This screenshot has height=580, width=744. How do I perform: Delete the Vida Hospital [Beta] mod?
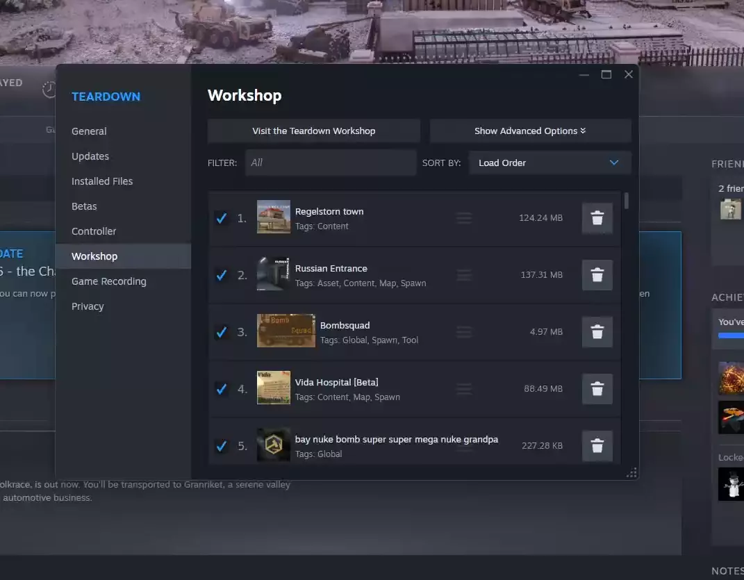(x=597, y=389)
